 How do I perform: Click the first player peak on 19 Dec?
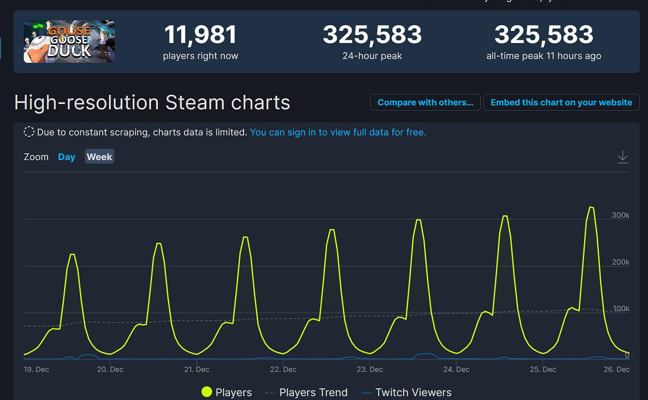72,254
